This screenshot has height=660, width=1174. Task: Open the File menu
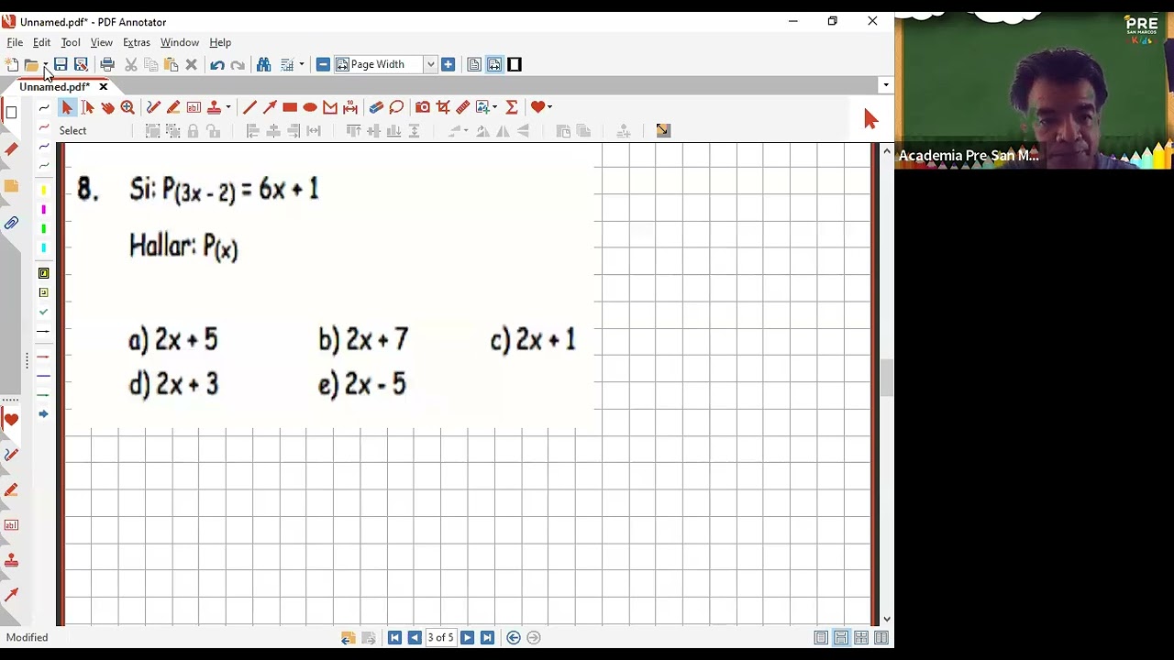tap(15, 42)
